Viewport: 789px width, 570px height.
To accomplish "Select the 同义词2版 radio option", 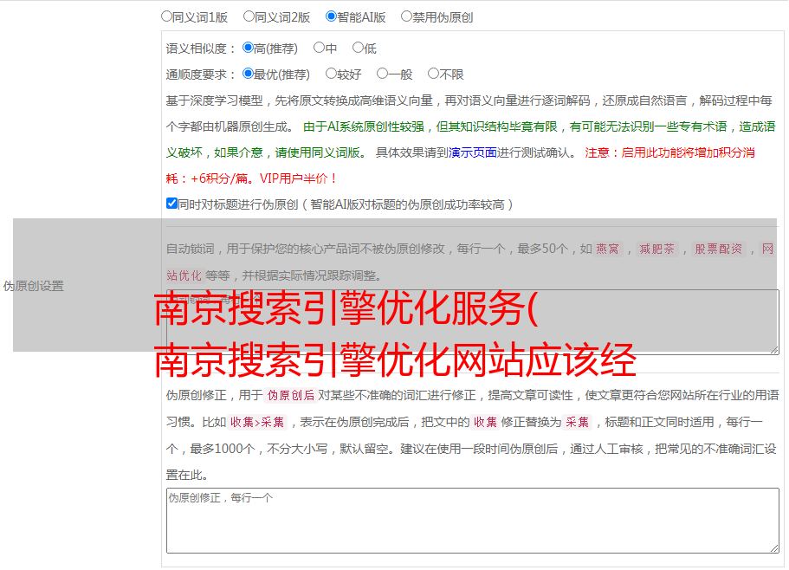I will tap(249, 16).
